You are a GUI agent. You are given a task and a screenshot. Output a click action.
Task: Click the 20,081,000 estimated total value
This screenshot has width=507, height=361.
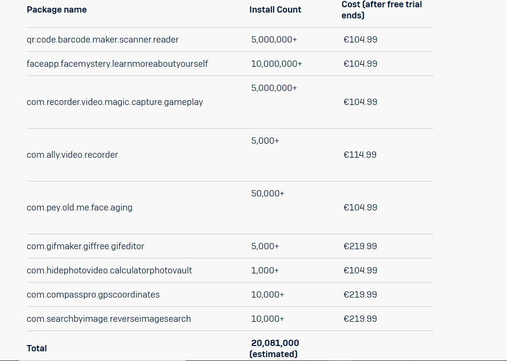point(274,348)
